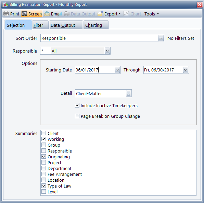Enable Page Break on Group Change
Viewport: 204px width, 203px height.
[x=77, y=116]
